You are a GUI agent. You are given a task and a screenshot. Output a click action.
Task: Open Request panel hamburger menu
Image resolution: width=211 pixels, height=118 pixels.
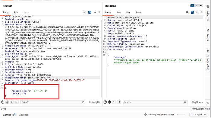pyautogui.click(x=99, y=12)
